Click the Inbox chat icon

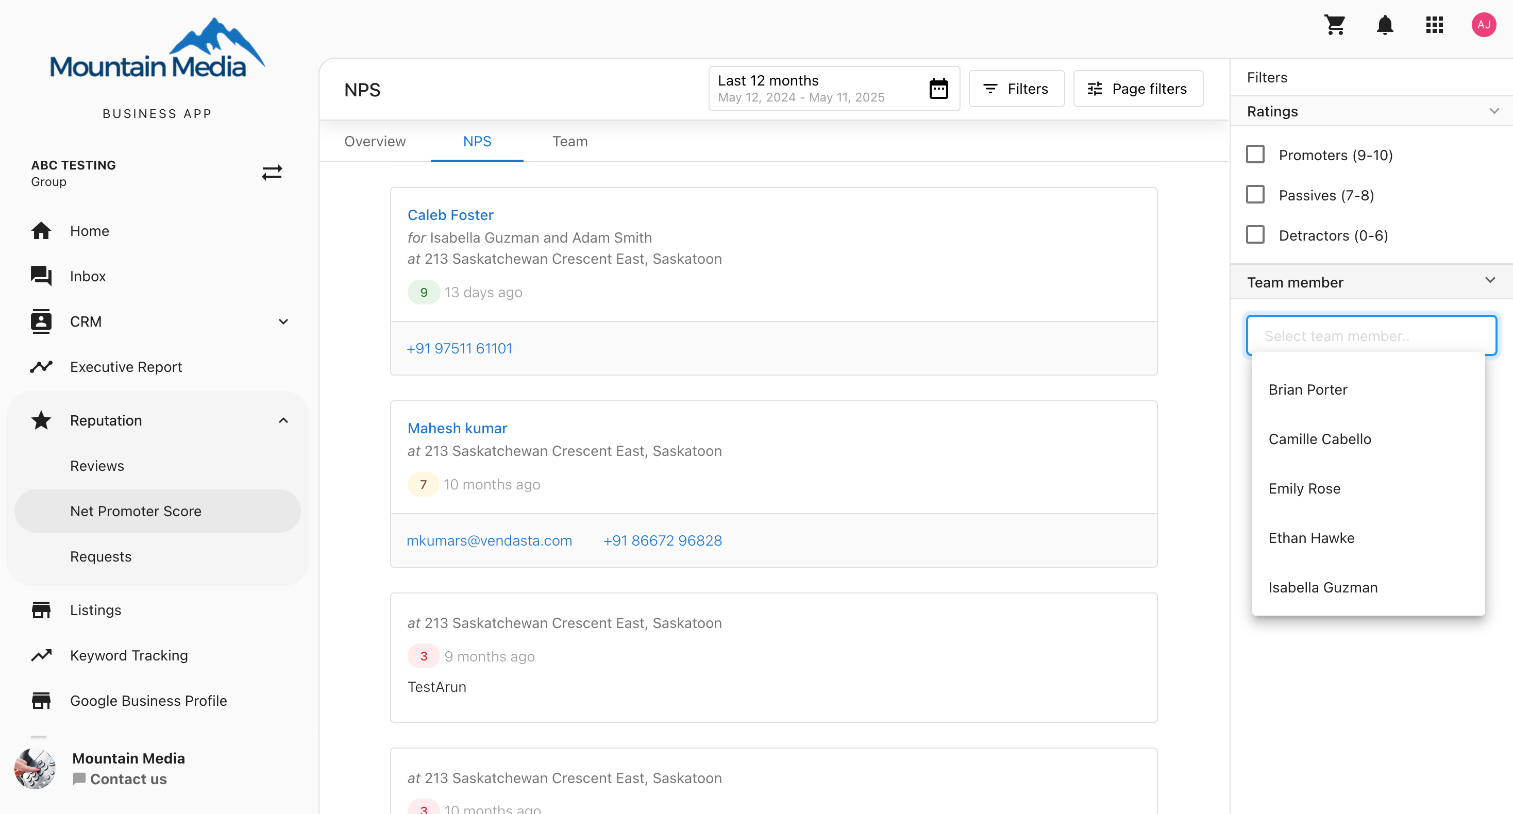[x=41, y=276]
